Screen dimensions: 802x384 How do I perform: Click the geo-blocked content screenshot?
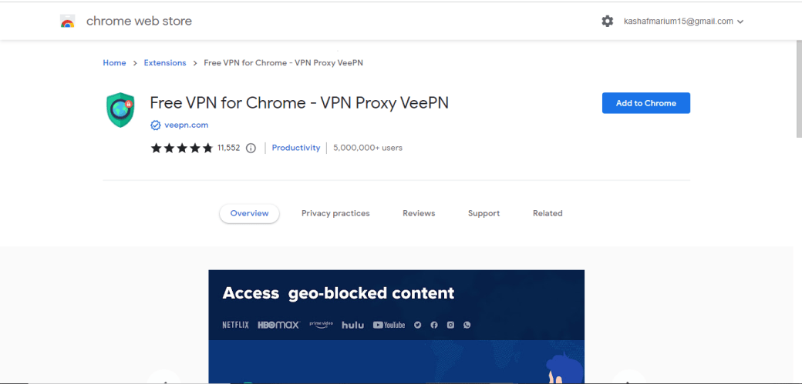tap(396, 326)
